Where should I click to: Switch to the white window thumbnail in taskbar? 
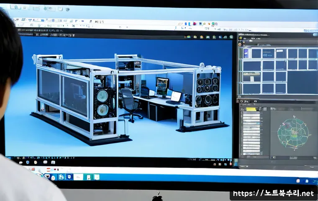pos(78,177)
